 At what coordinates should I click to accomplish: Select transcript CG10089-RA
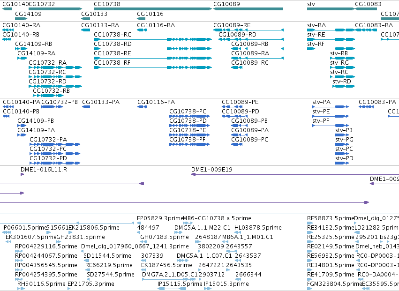tap(250, 53)
